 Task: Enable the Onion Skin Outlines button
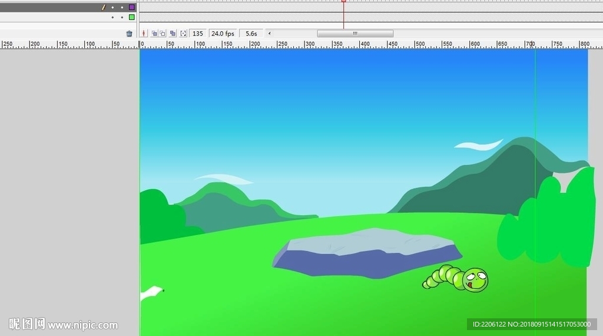163,34
